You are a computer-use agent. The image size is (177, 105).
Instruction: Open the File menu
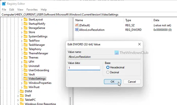pos(4,10)
